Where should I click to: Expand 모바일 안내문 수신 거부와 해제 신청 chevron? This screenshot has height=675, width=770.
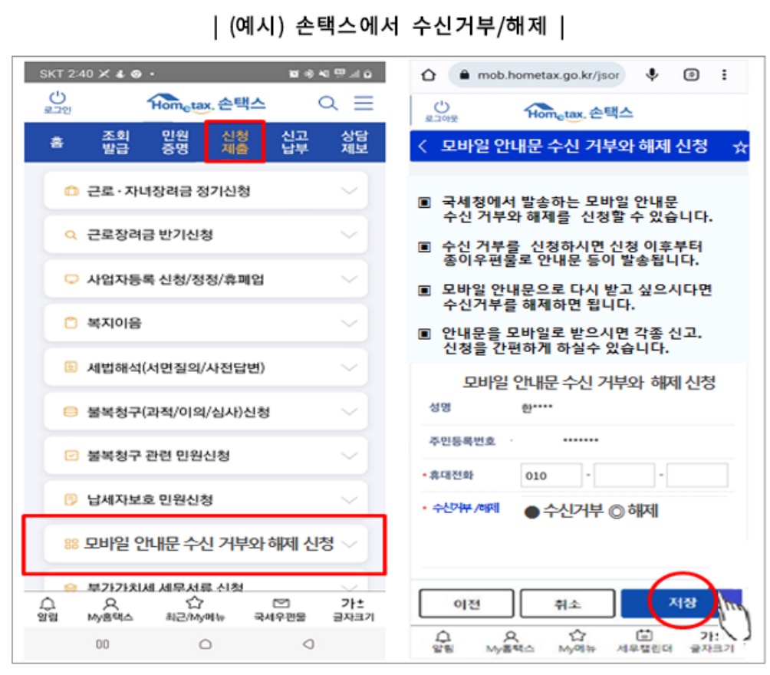click(x=349, y=544)
